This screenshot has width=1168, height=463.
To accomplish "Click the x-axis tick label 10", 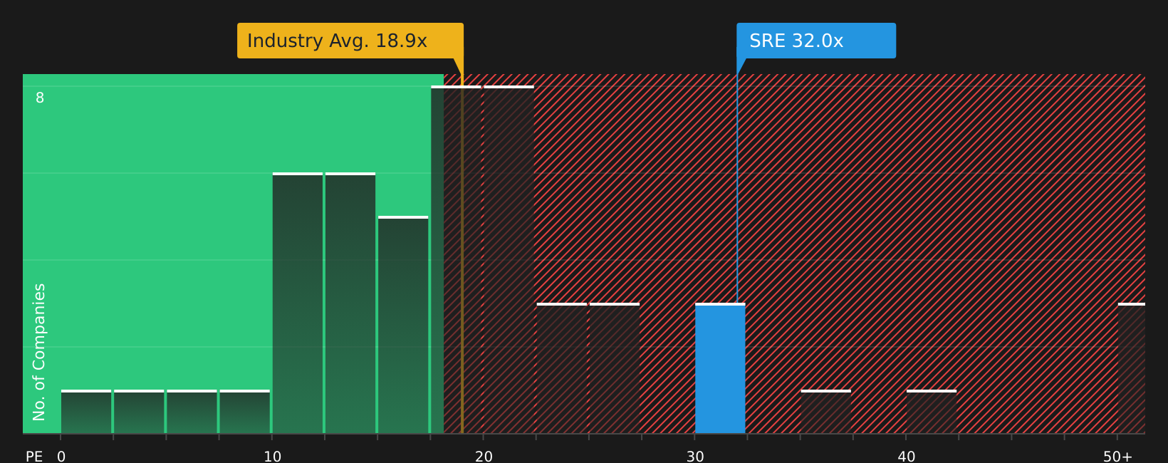I will 272,457.
